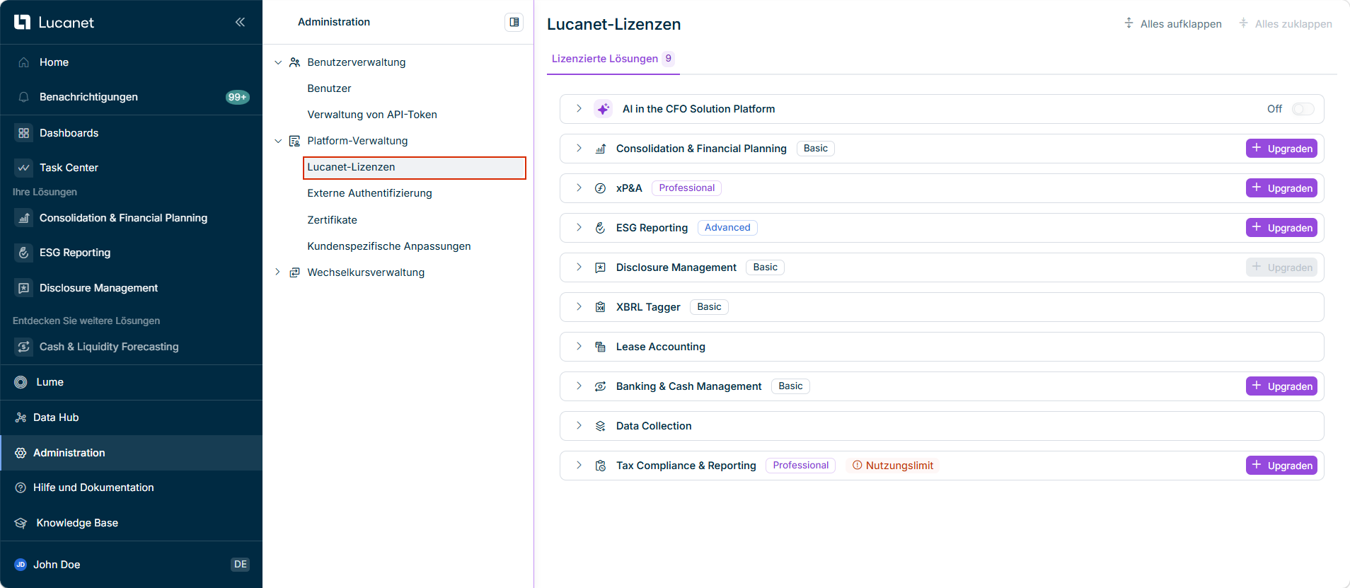Open Zertifikate in the tree

click(x=332, y=220)
